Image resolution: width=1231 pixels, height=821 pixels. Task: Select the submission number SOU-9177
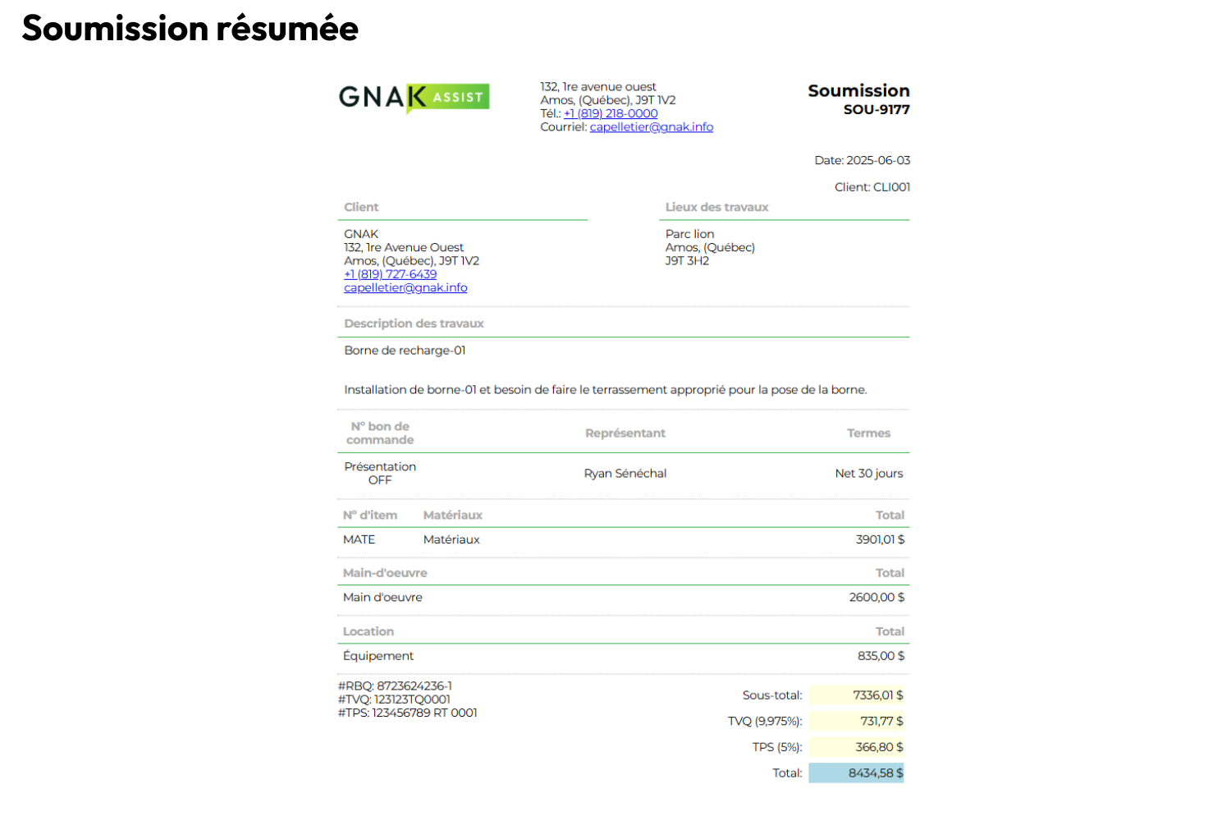coord(876,110)
